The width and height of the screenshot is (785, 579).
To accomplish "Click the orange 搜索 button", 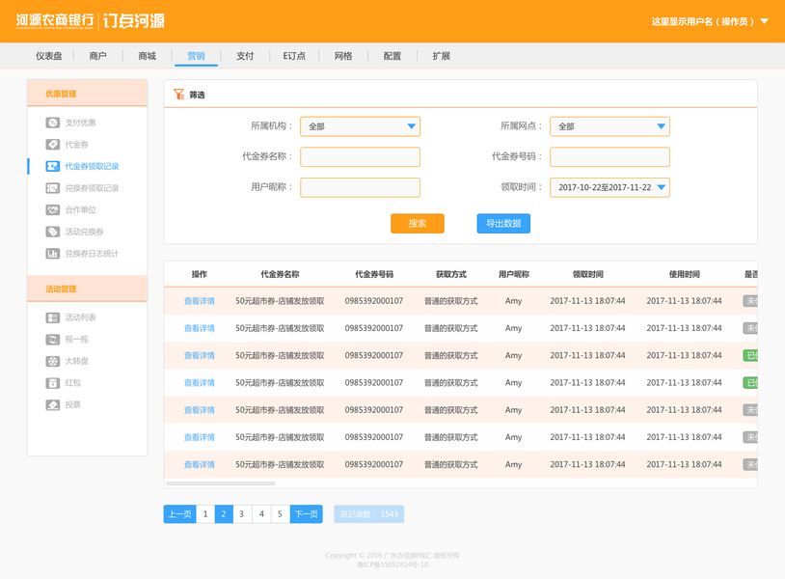I will coord(418,223).
